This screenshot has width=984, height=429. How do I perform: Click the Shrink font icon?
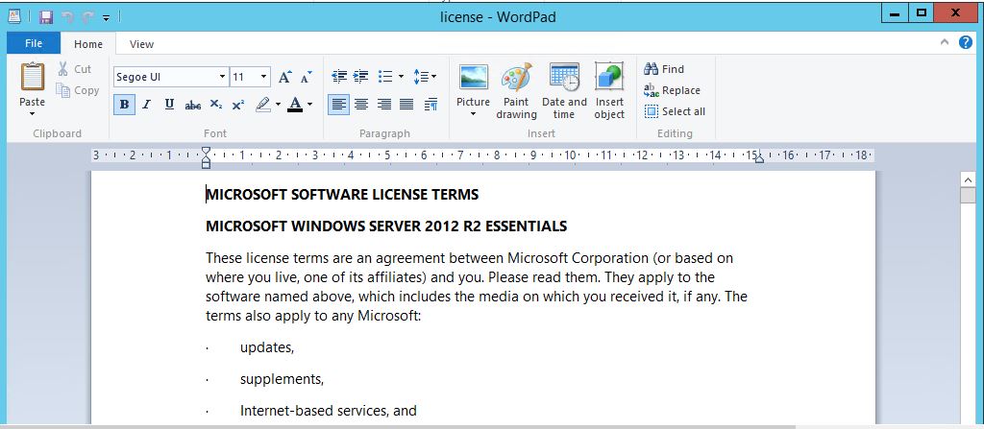[x=307, y=77]
